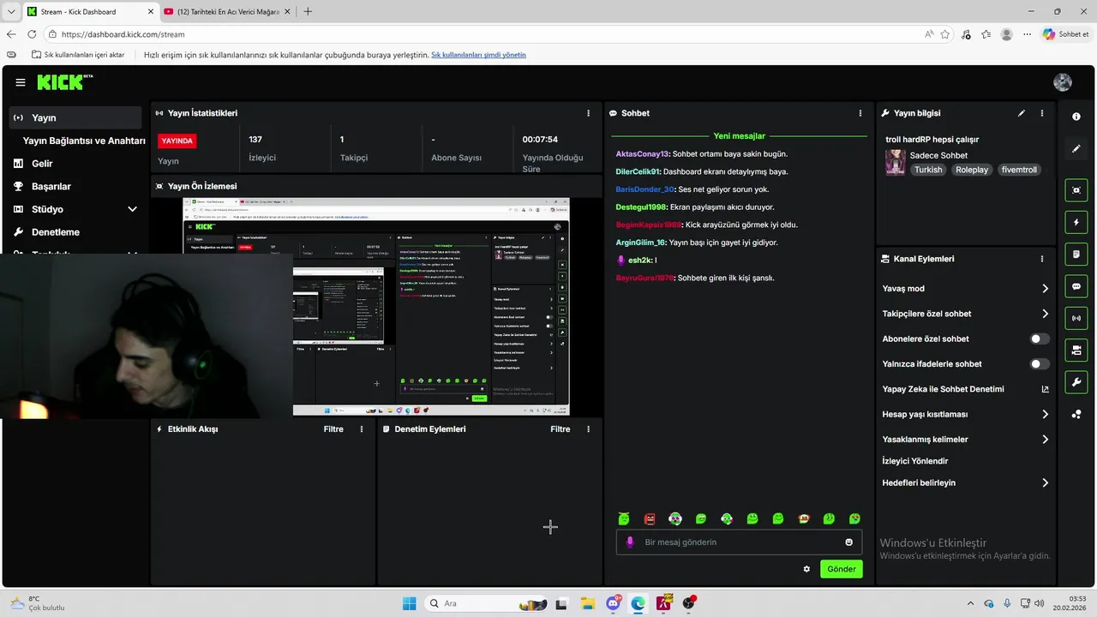Open Yayın Bağlantısı ve Anahtarı page
The width and height of the screenshot is (1097, 617).
tap(84, 141)
